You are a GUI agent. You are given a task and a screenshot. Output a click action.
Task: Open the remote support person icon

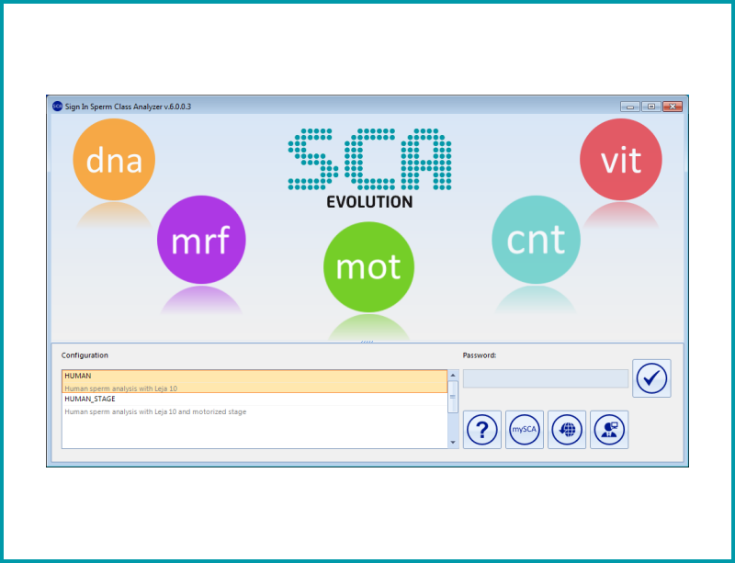coord(609,430)
